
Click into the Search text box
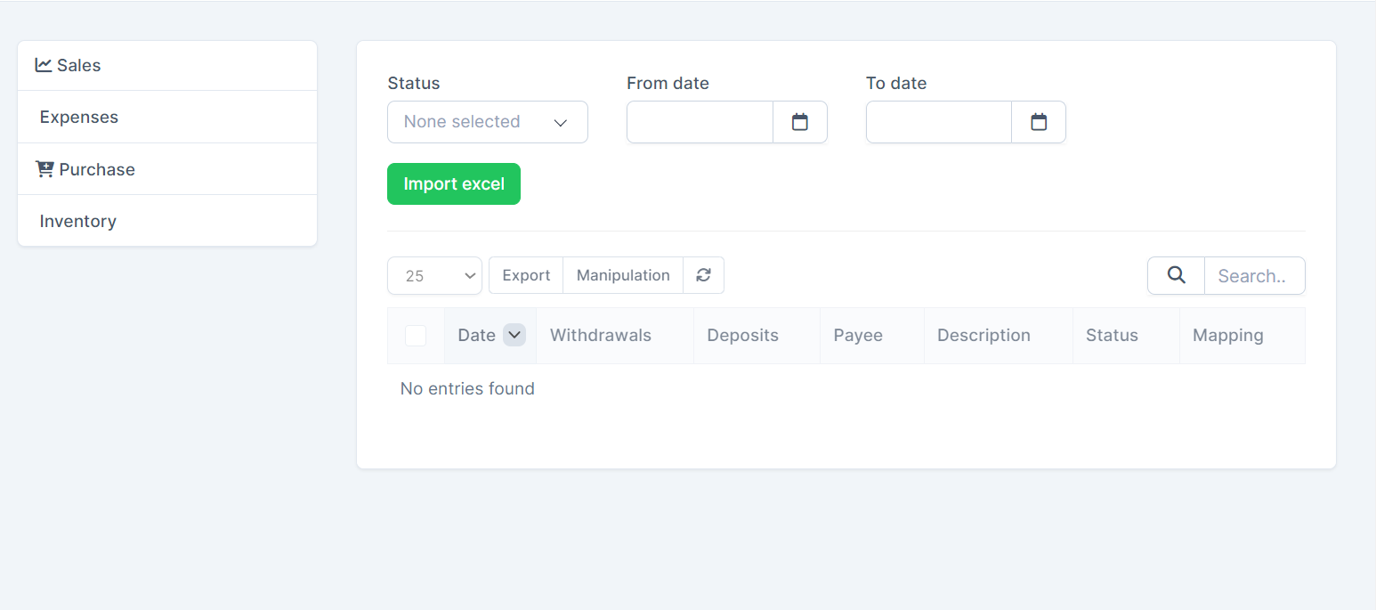[x=1253, y=276]
